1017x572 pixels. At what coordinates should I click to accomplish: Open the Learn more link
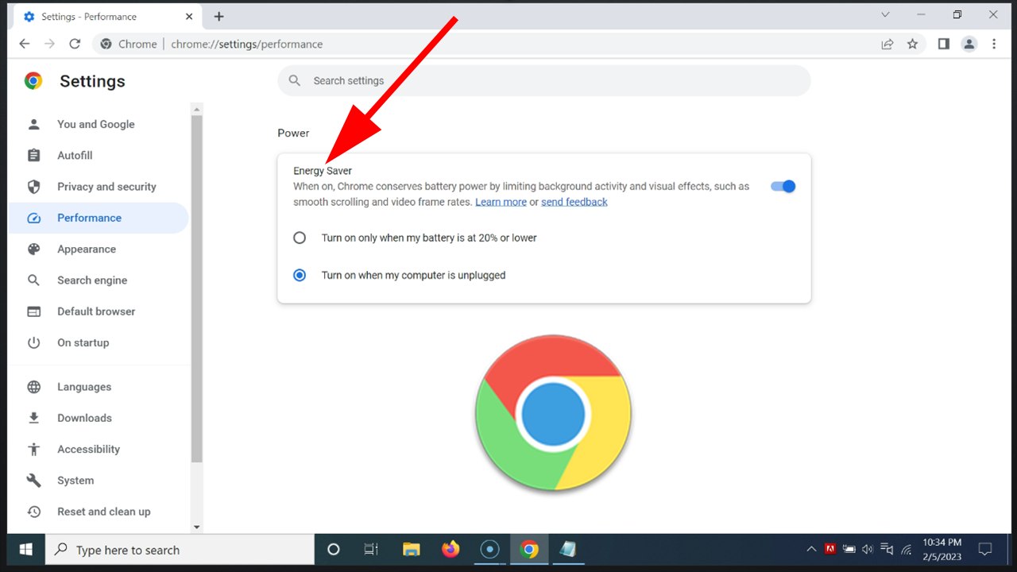[x=501, y=203]
